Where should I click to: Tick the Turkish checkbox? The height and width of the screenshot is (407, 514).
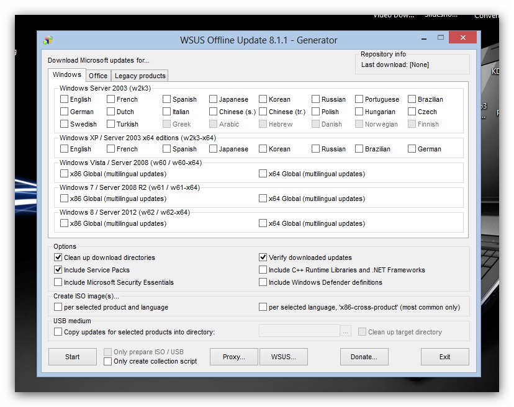pyautogui.click(x=110, y=124)
